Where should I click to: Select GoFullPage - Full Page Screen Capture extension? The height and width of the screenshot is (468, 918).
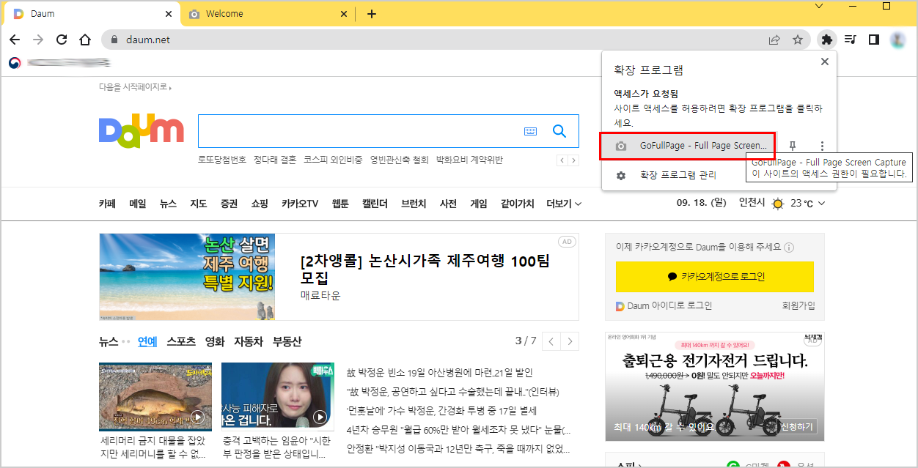(688, 146)
